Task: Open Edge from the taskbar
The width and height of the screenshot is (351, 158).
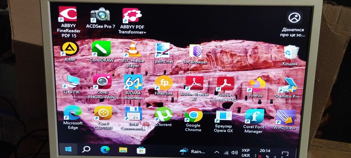Action: [105, 150]
